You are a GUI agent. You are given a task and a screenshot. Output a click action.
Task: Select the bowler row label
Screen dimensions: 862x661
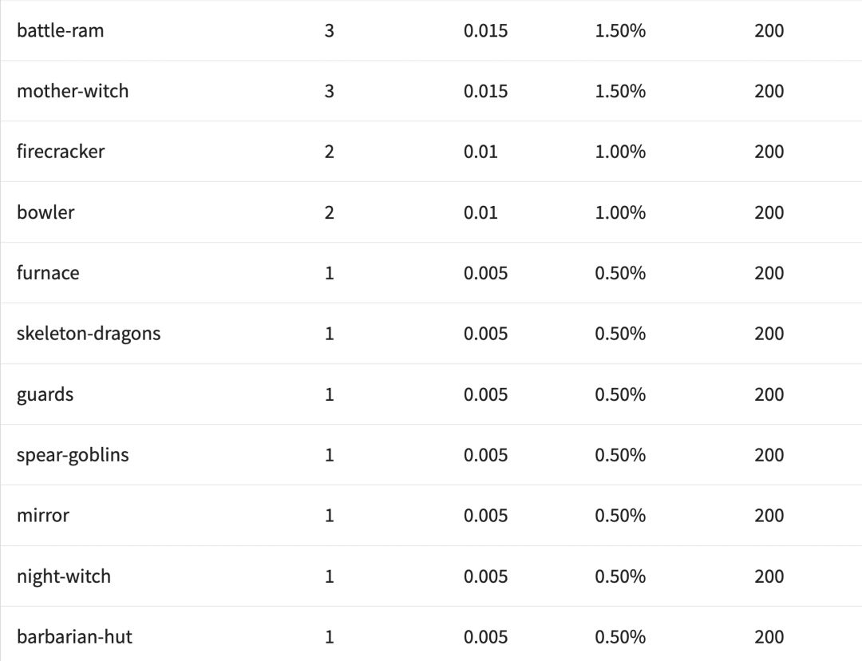coord(45,212)
